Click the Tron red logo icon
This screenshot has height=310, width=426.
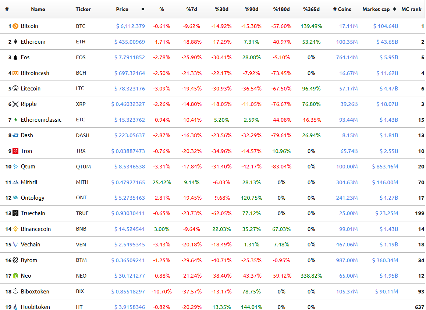15,151
